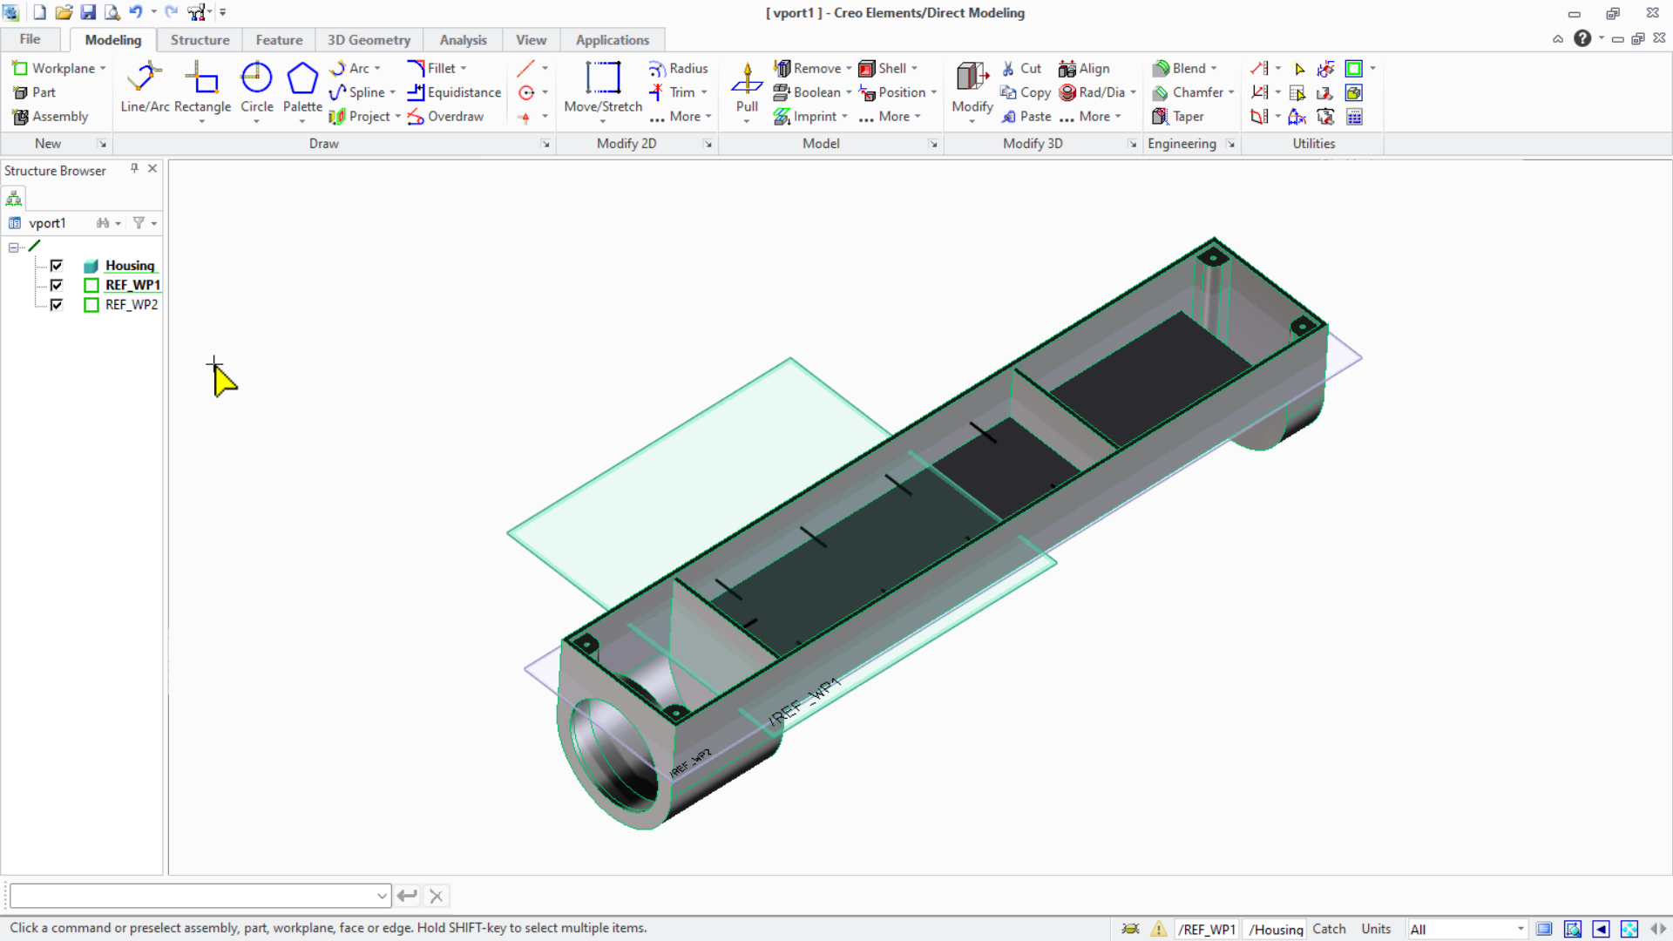Click the Units button in status bar
Image resolution: width=1673 pixels, height=941 pixels.
(x=1376, y=929)
